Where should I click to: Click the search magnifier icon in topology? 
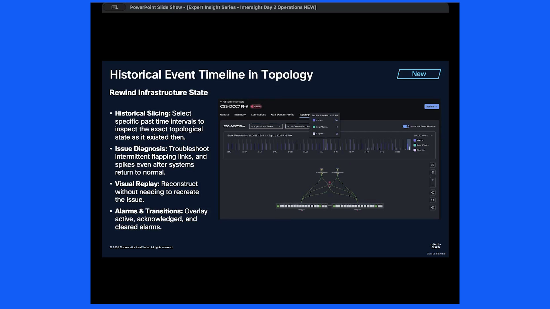[433, 200]
